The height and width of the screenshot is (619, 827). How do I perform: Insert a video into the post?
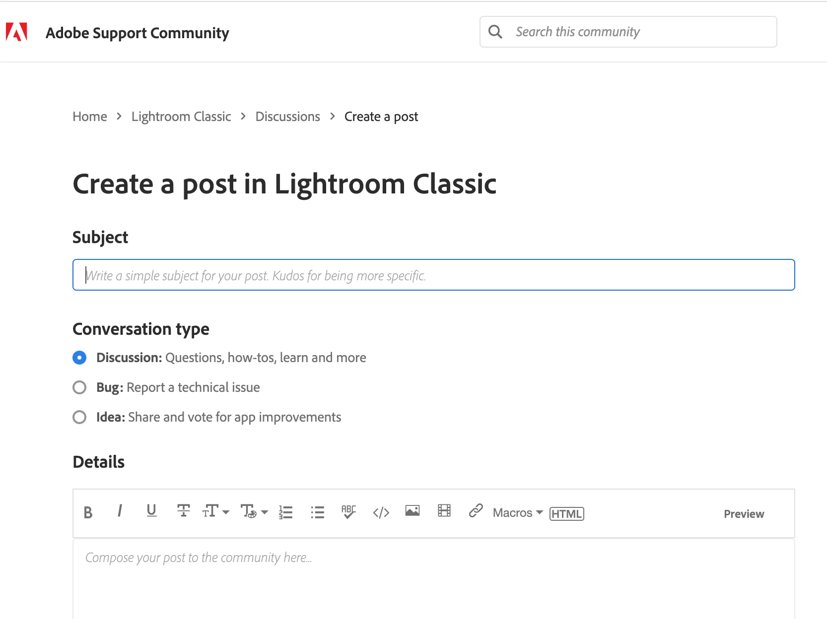(x=444, y=510)
